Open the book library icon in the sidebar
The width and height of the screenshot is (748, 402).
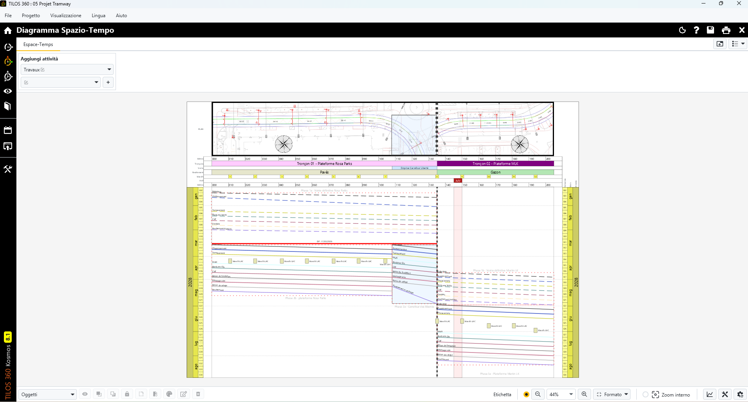pyautogui.click(x=8, y=106)
